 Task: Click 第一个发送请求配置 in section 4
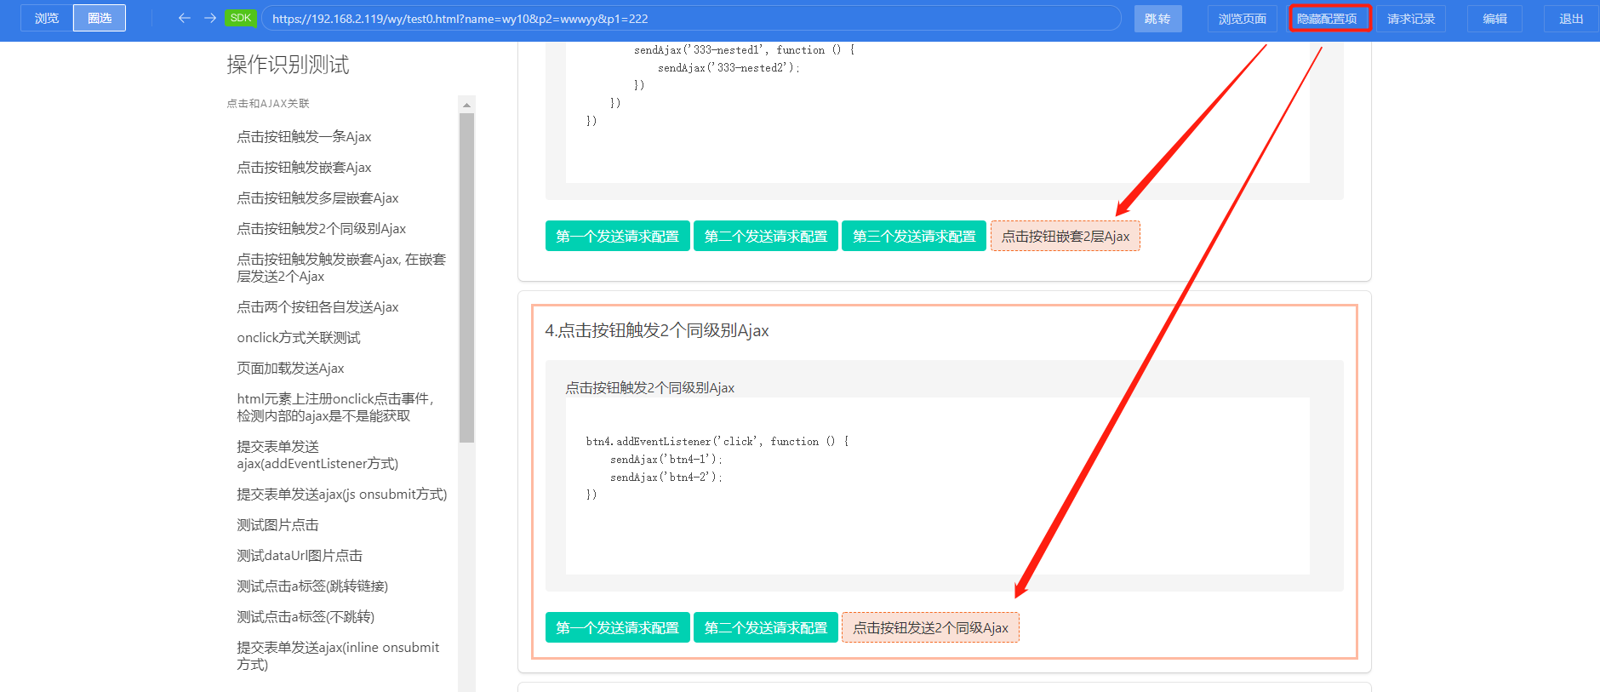(x=618, y=627)
